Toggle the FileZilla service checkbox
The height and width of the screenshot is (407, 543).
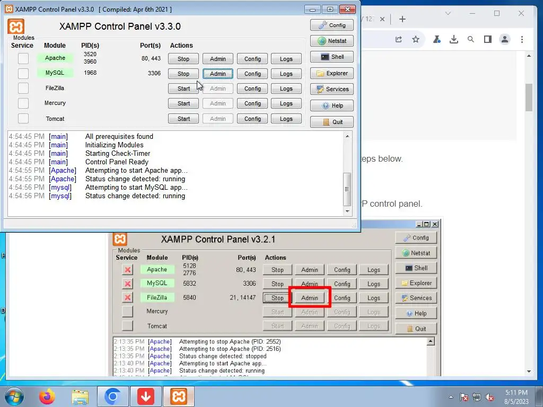pos(23,88)
